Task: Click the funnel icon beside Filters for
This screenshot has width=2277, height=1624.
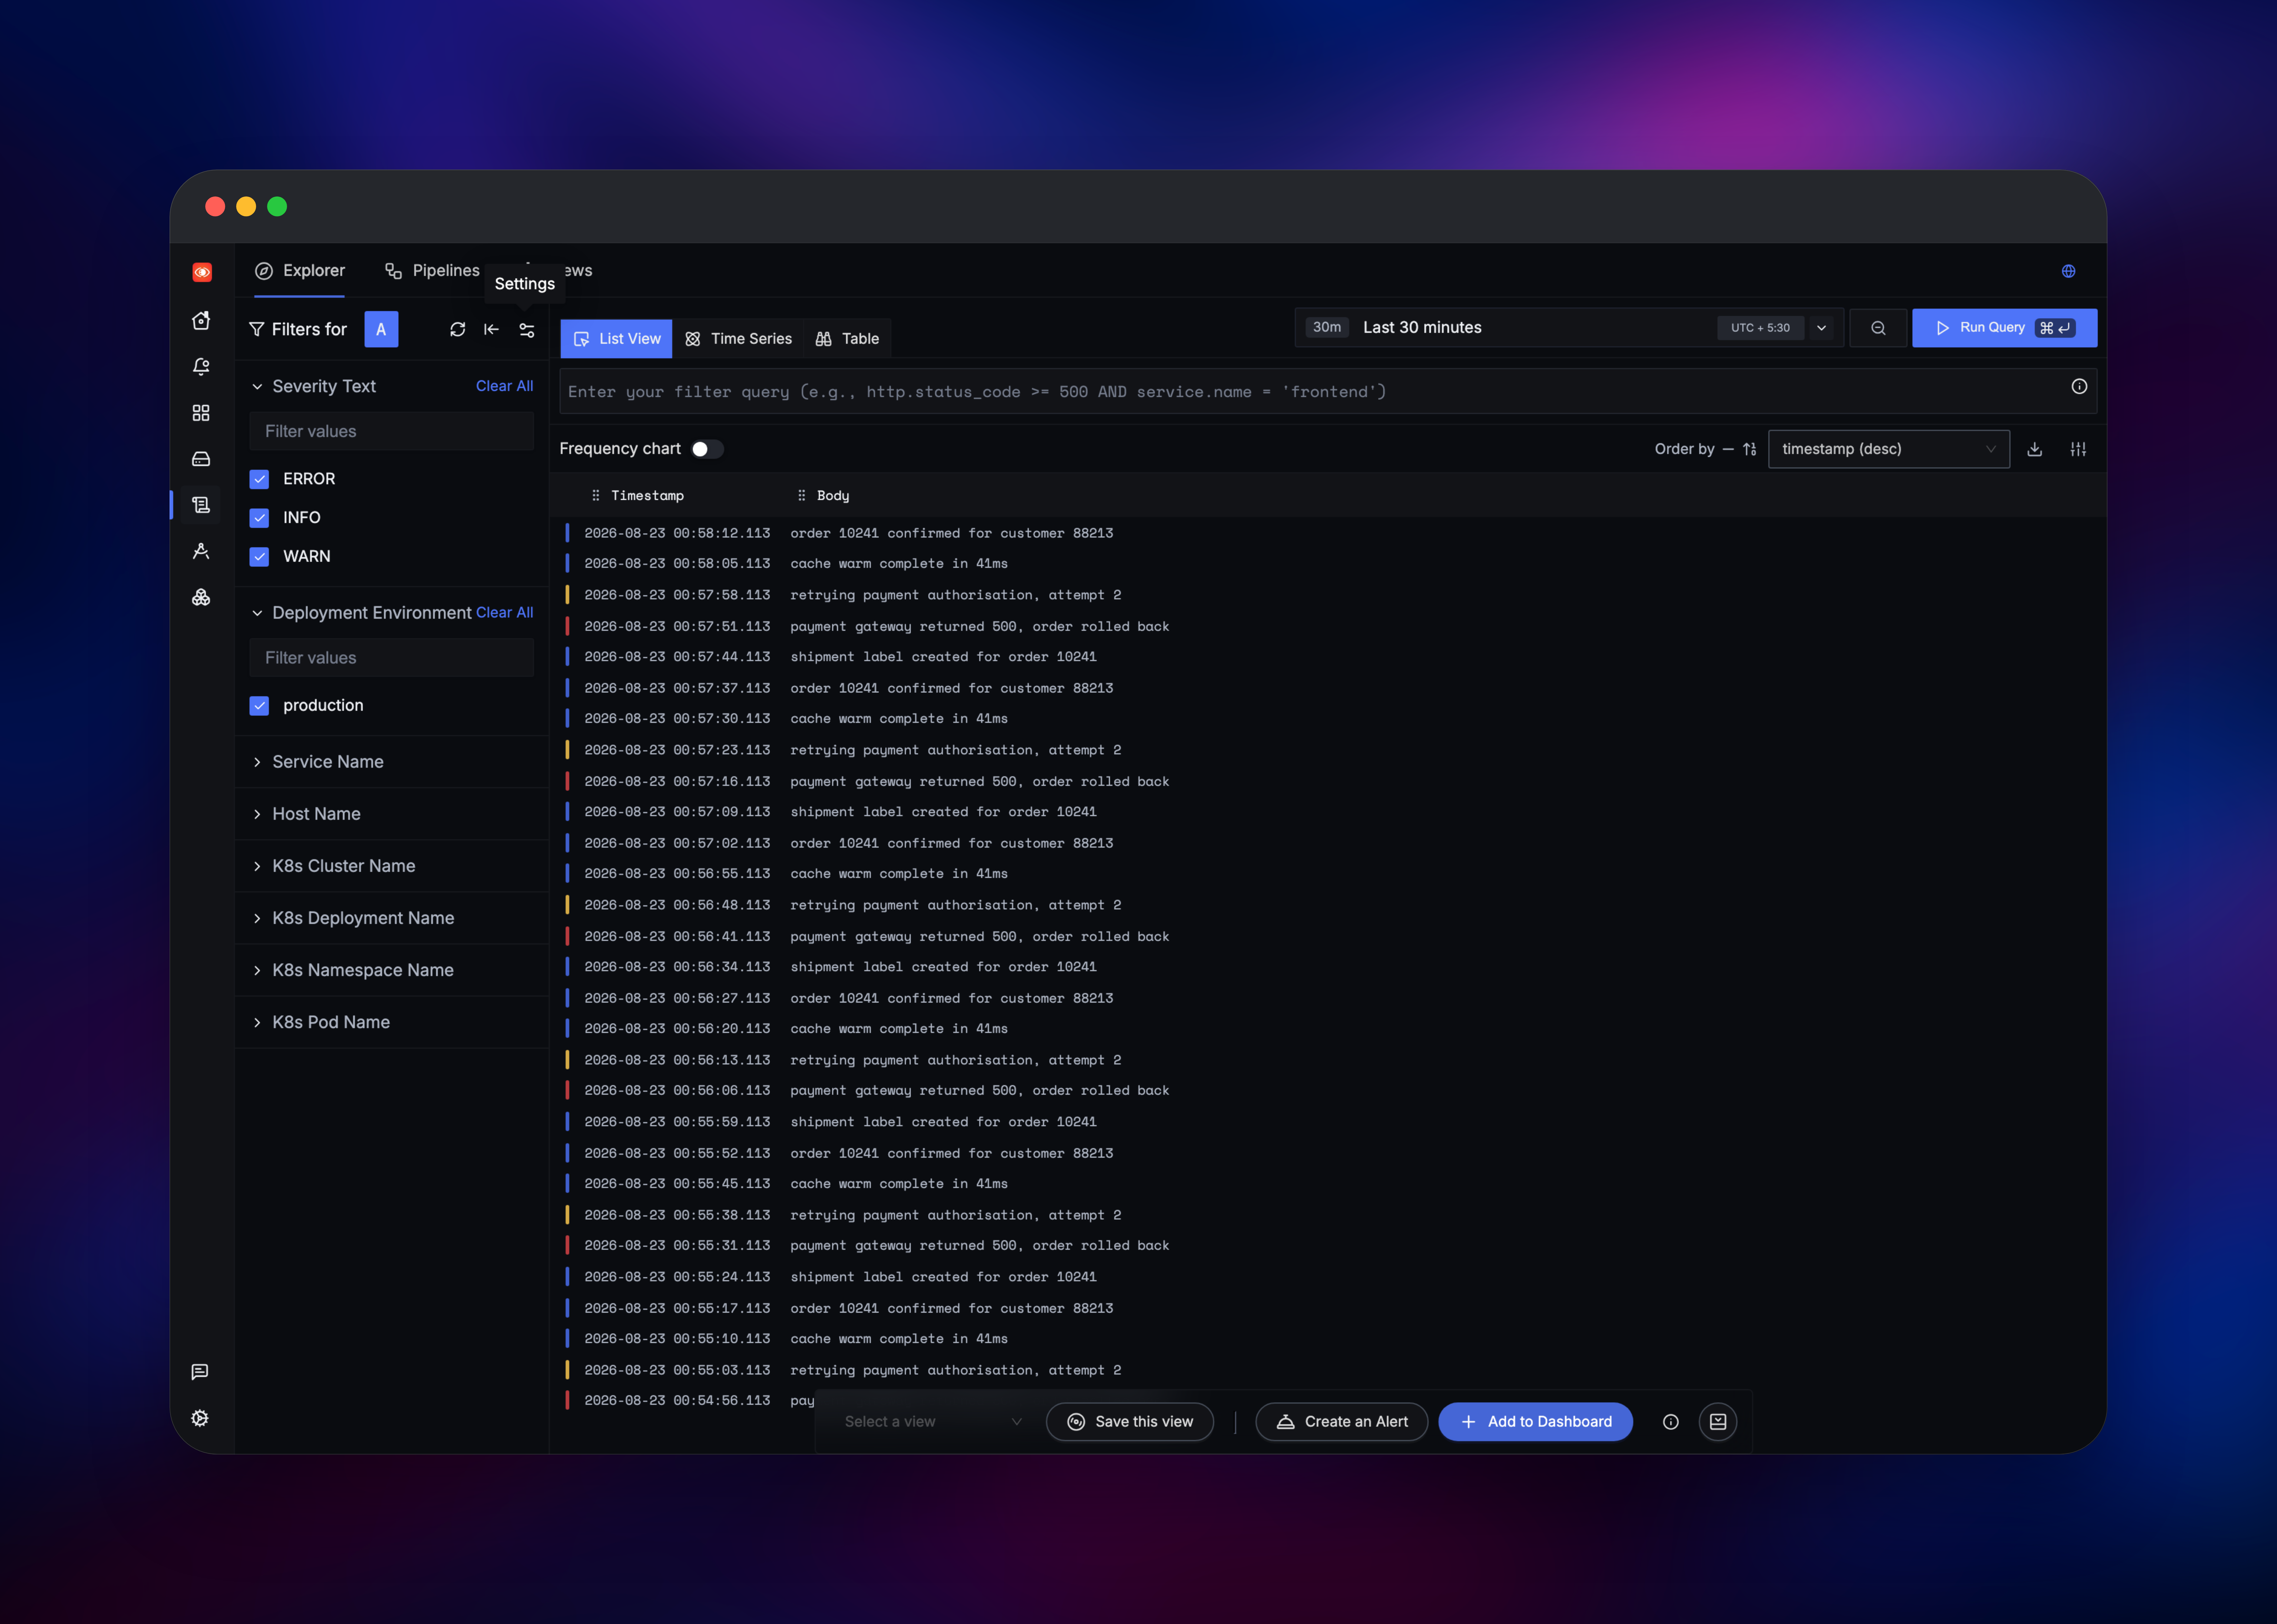Action: pyautogui.click(x=257, y=329)
